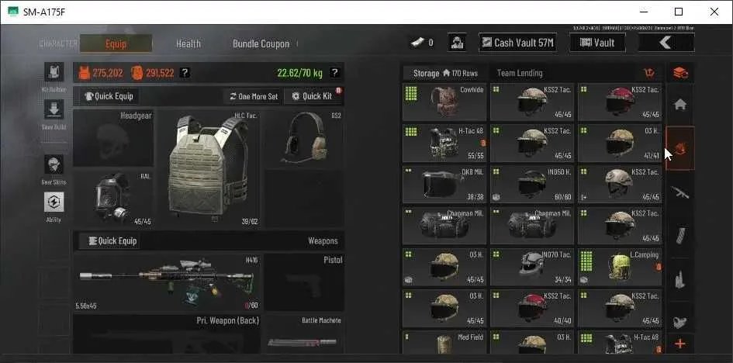Image resolution: width=733 pixels, height=363 pixels.
Task: Select the Cowhide backpack in storage
Action: click(x=444, y=102)
